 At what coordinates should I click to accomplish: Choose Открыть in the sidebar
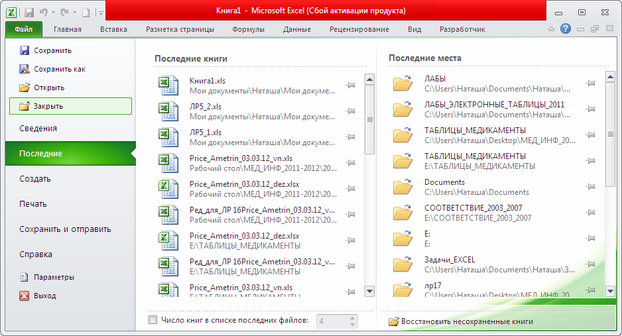click(x=42, y=87)
